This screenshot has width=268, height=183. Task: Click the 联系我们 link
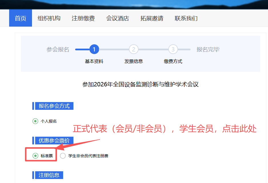pos(186,18)
